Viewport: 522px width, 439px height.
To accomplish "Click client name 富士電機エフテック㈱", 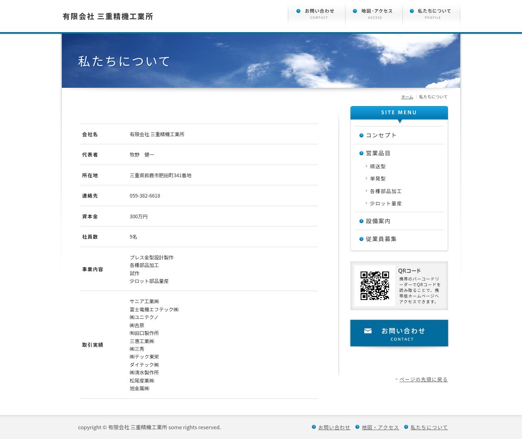I will point(154,310).
